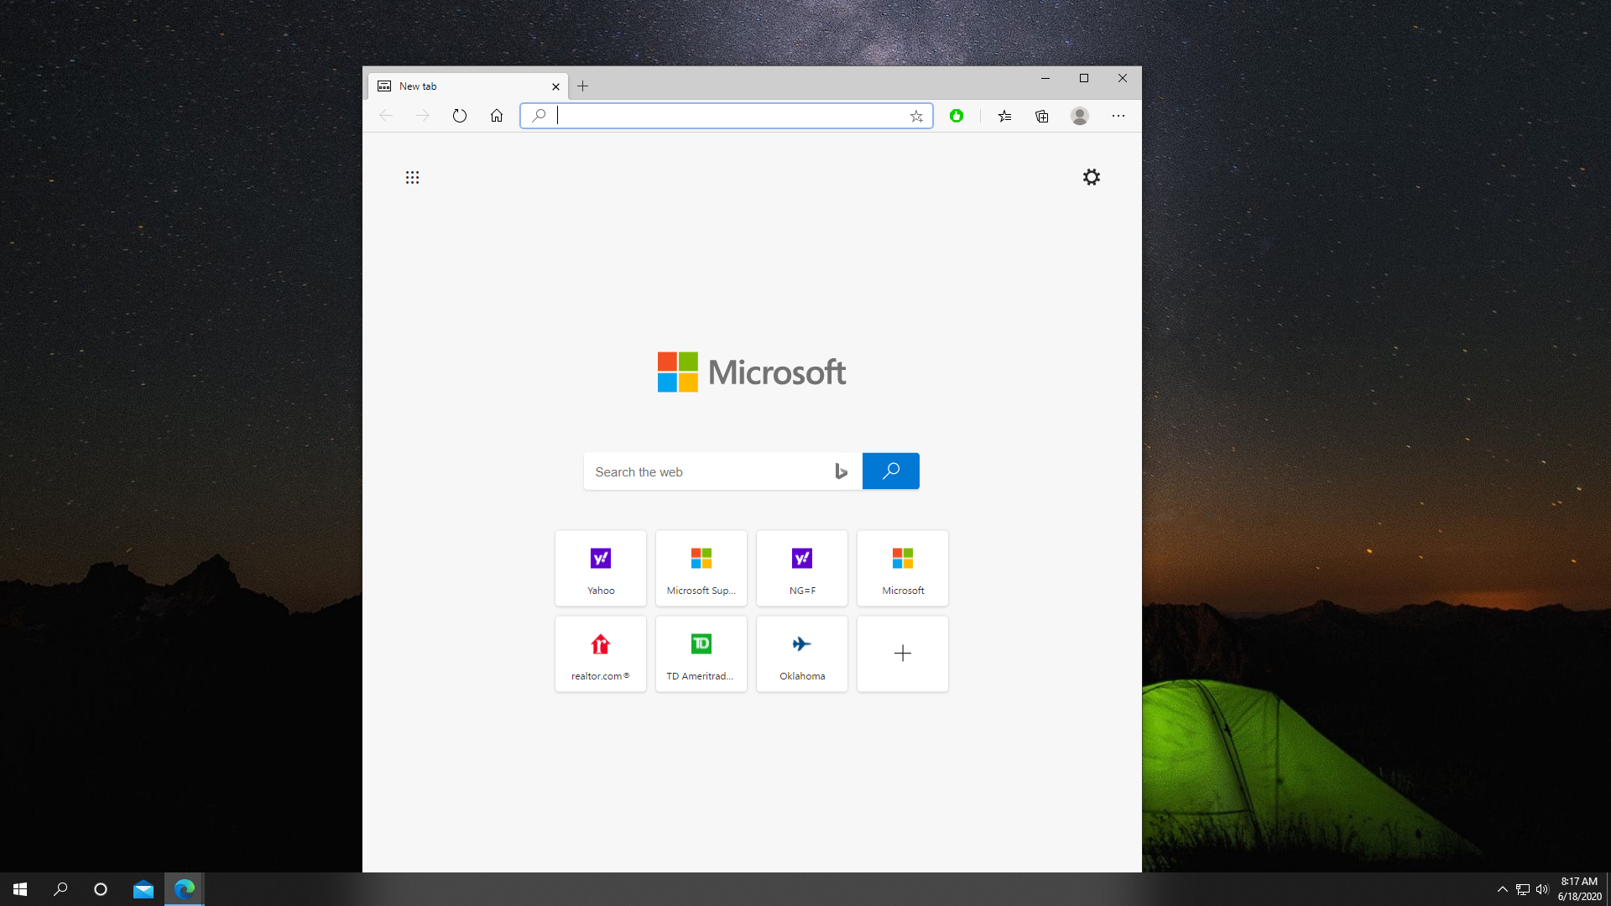The width and height of the screenshot is (1611, 906).
Task: Add page to favorites star icon
Action: (916, 116)
